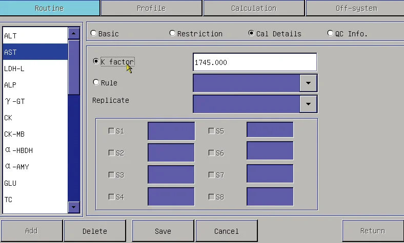Open the Rule dropdown arrow
The height and width of the screenshot is (243, 404).
pos(308,83)
